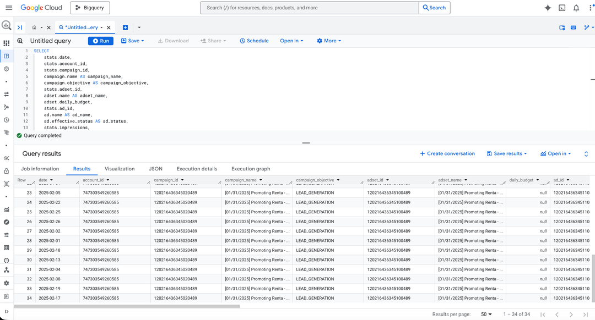Expand the Save results dropdown
This screenshot has width=595, height=320.
coord(506,153)
